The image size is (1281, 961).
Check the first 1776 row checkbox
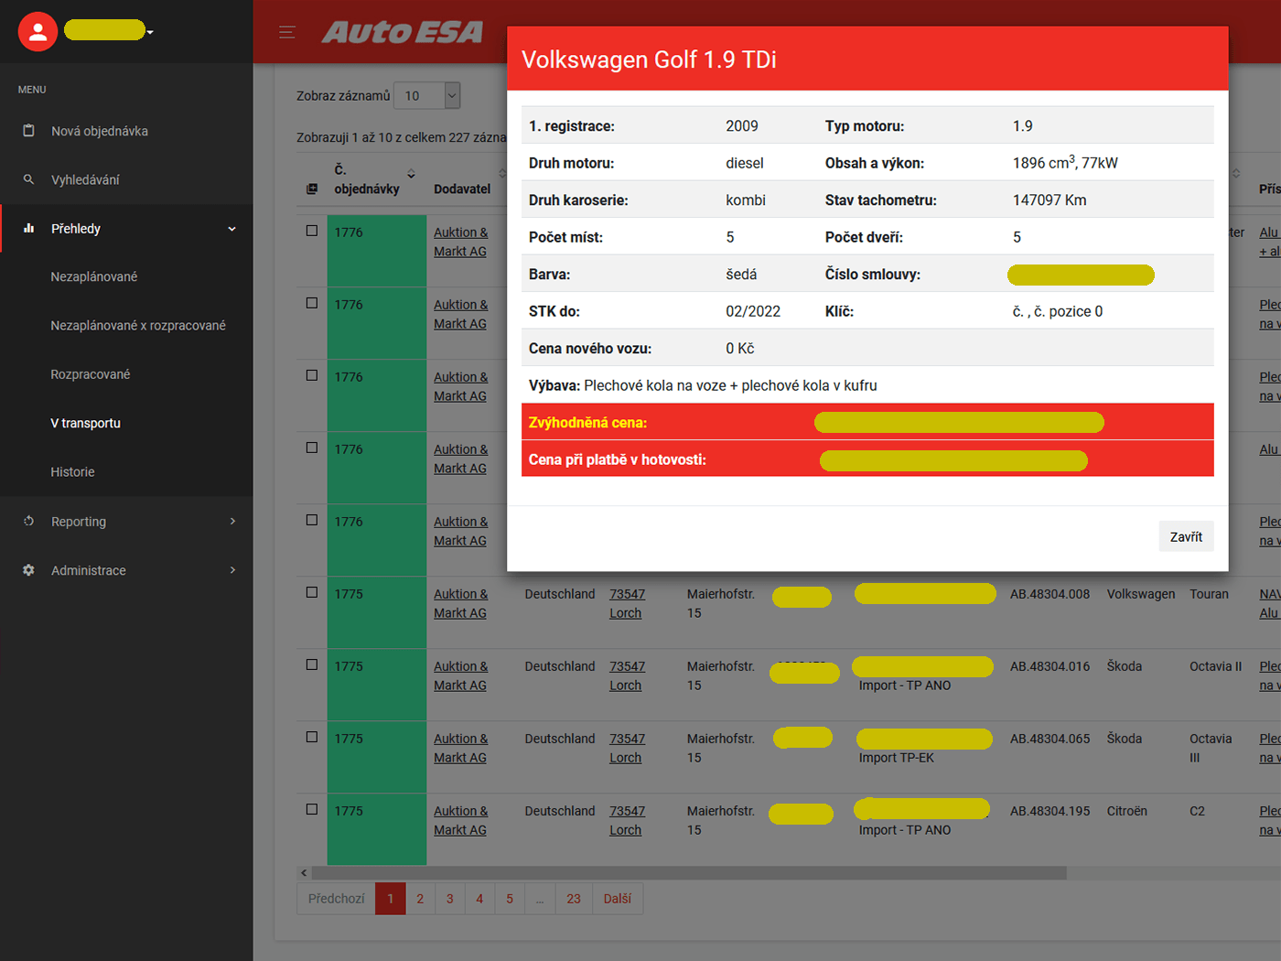click(312, 231)
